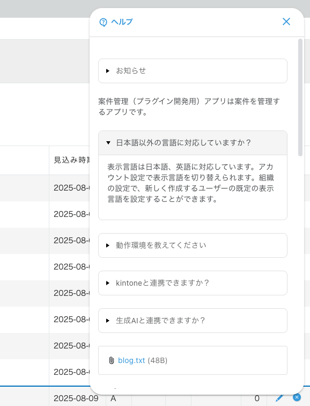Screen dimensions: 310x406
Task: Click the ヘルプ panel title text
Action: (x=122, y=22)
